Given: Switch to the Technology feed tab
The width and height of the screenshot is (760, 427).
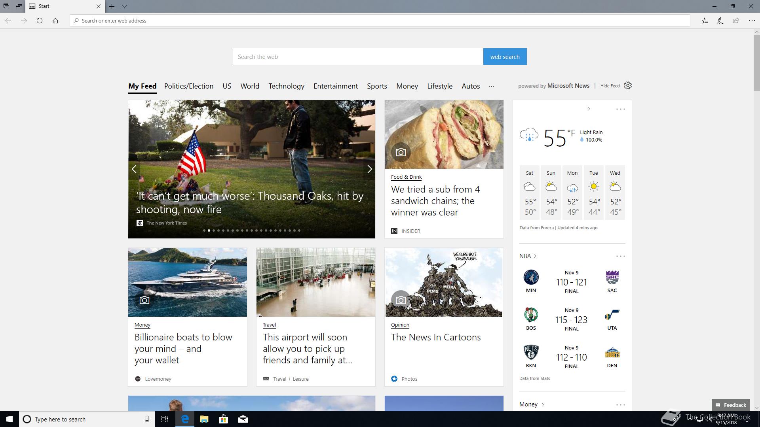Looking at the screenshot, I should click(286, 86).
